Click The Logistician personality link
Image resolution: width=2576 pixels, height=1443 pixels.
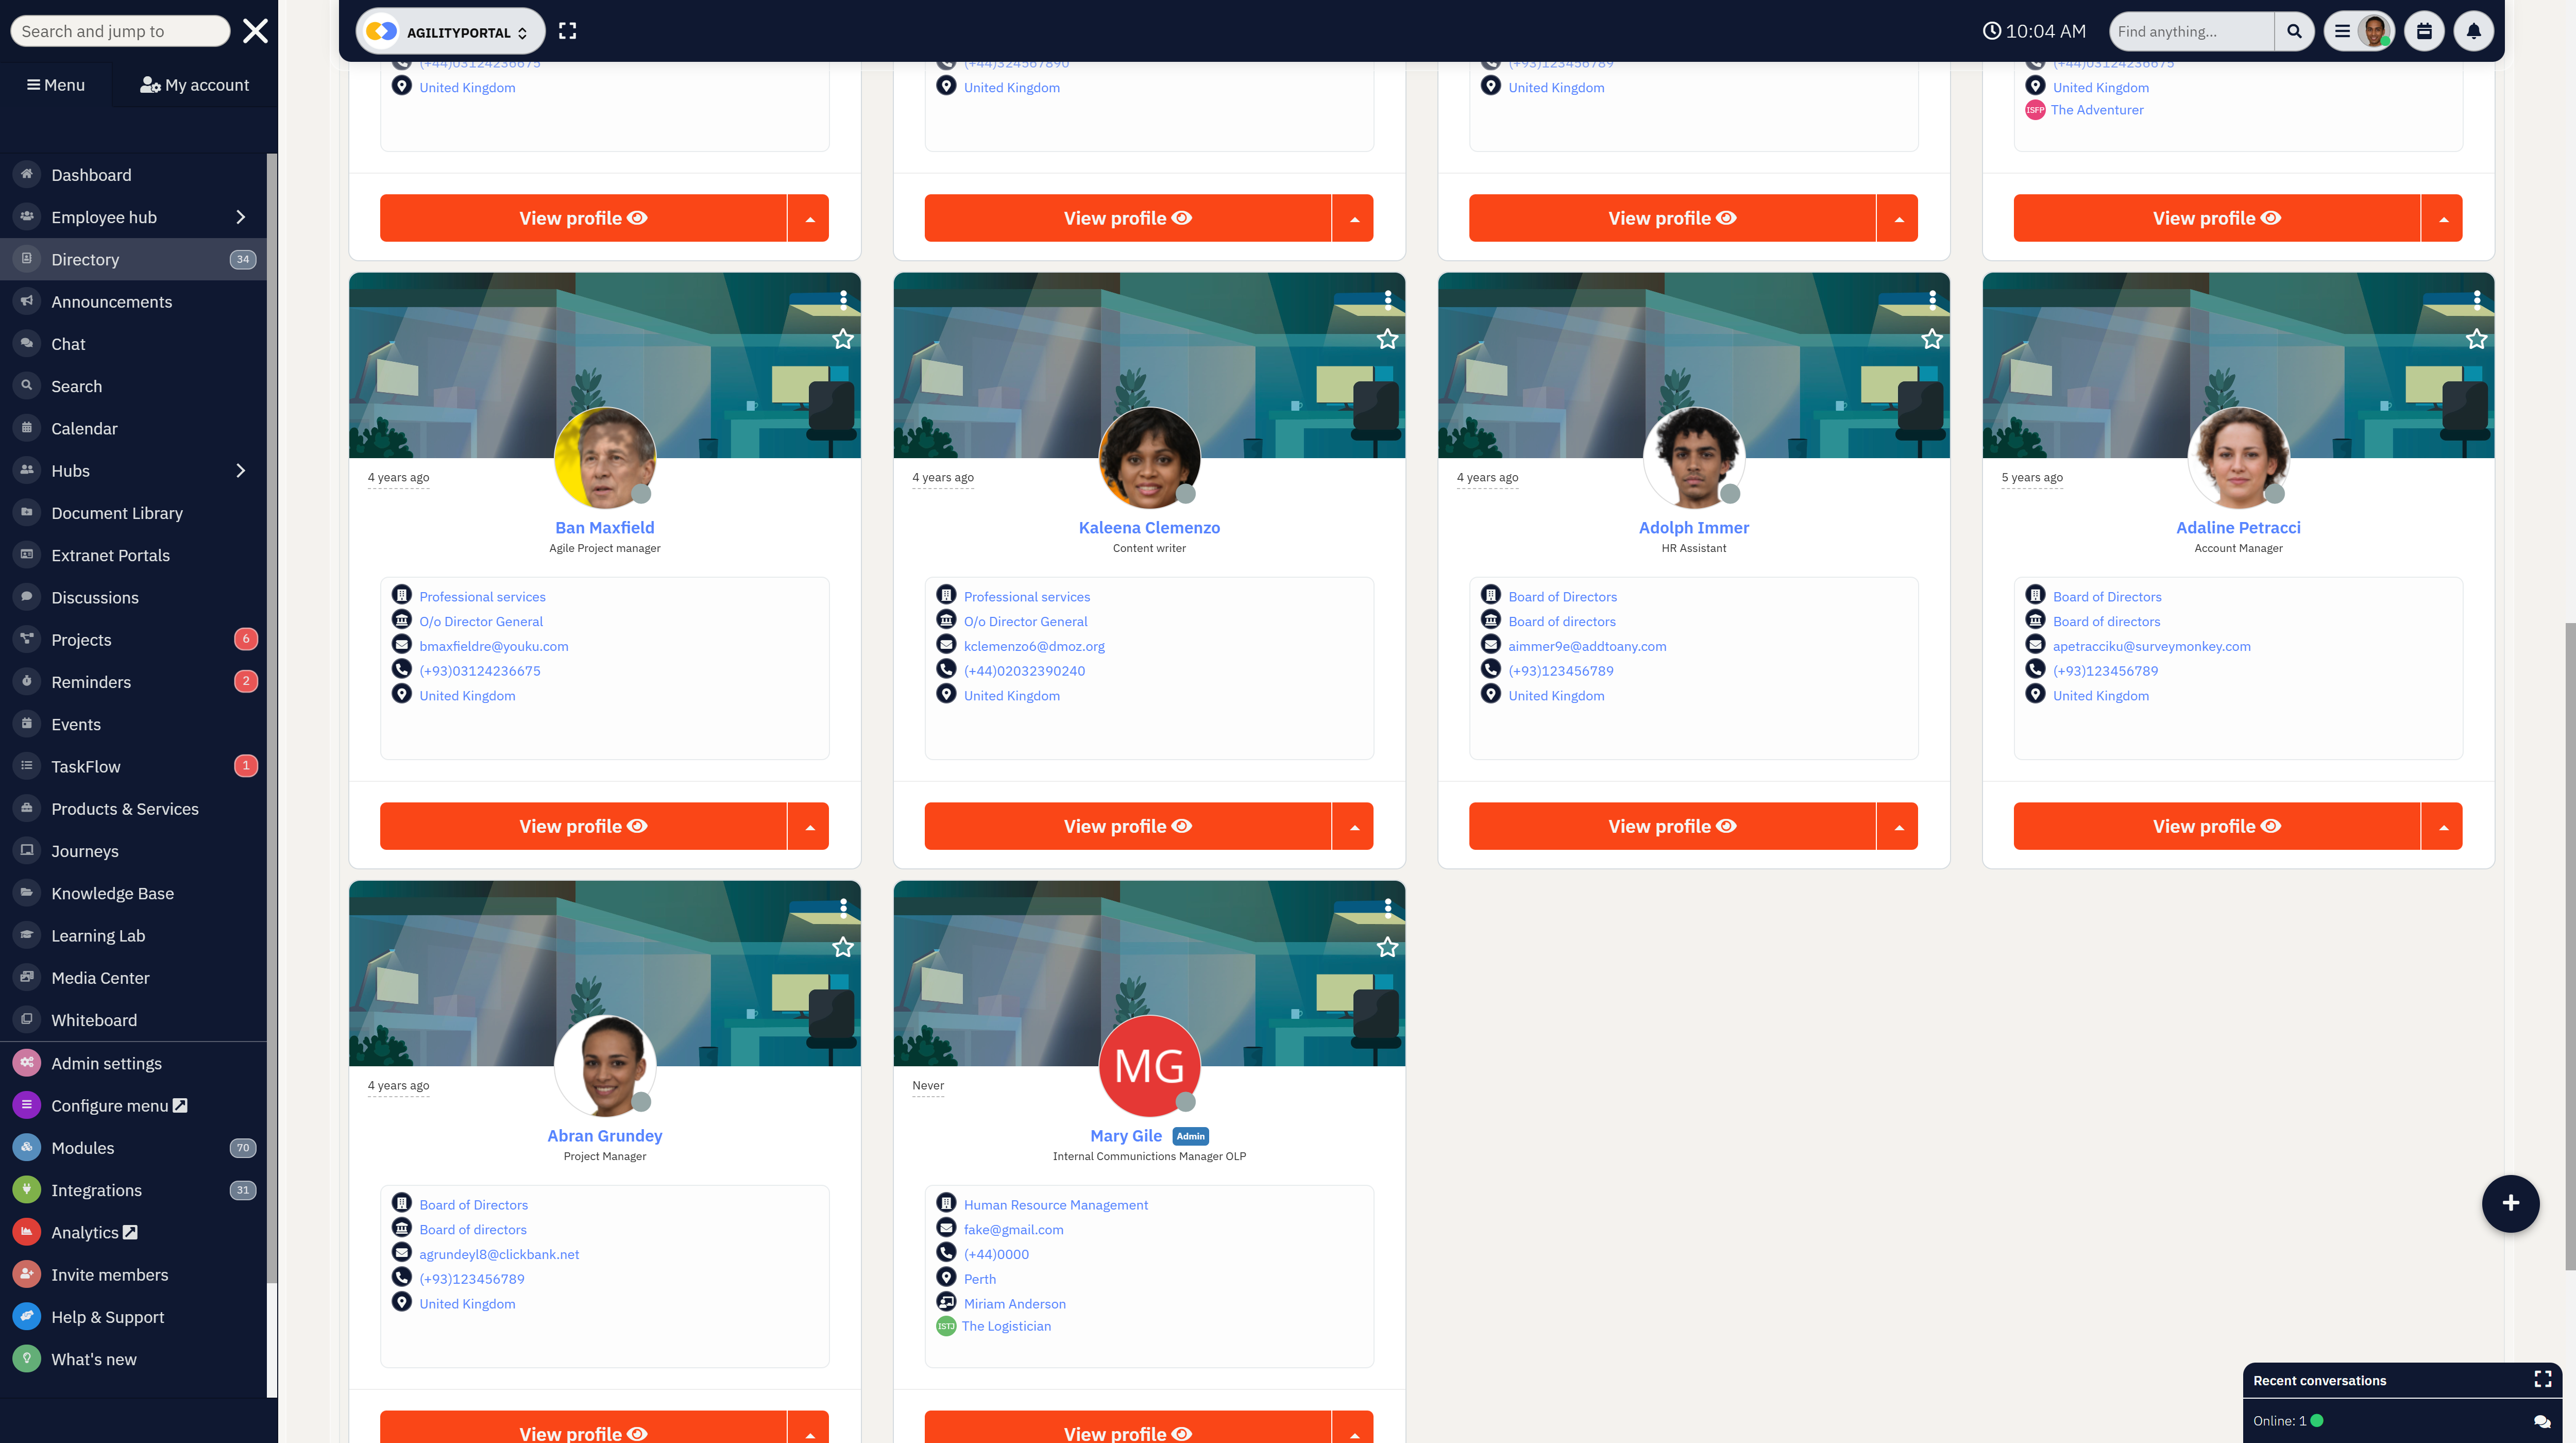[x=1006, y=1326]
